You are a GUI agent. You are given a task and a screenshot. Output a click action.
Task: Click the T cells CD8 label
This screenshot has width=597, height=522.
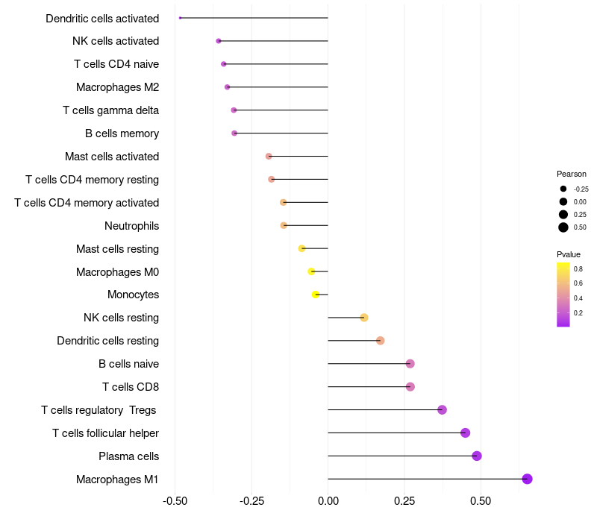131,387
